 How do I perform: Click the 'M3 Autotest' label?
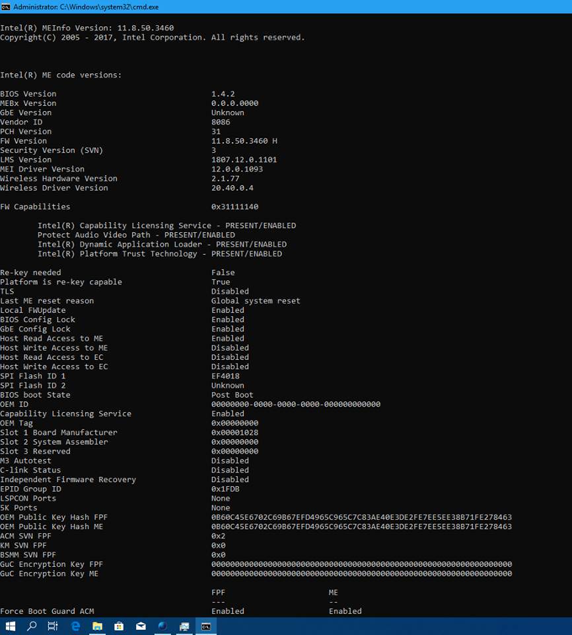pos(26,461)
